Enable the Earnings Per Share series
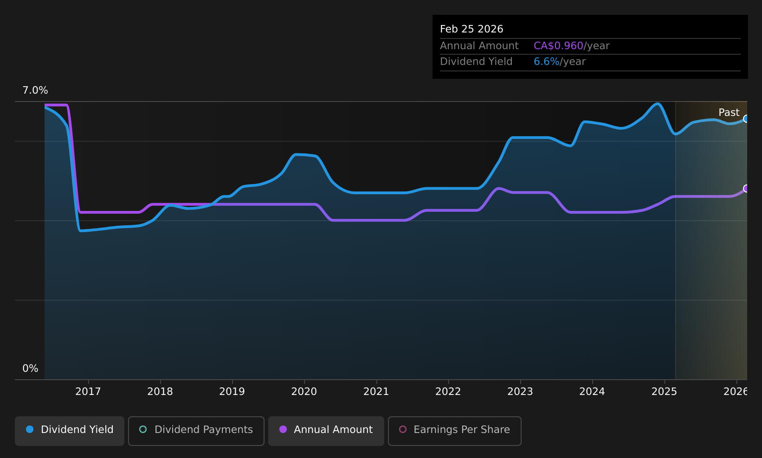 [x=455, y=431]
